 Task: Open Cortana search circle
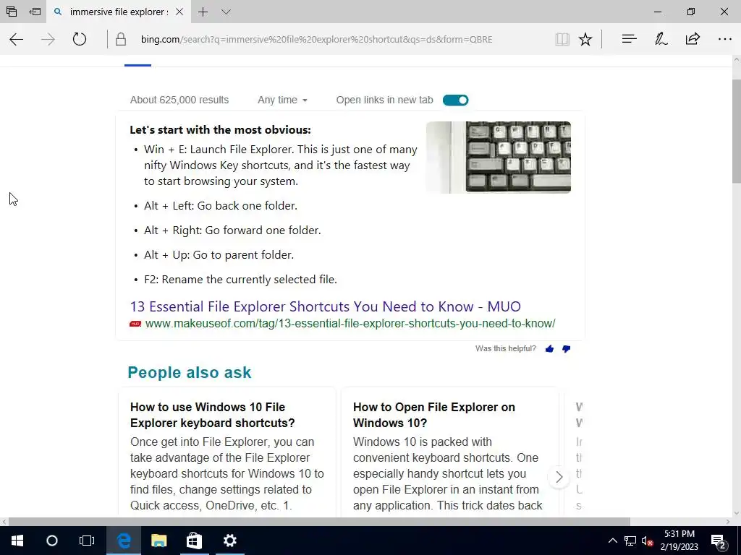52,541
